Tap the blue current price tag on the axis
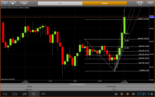This screenshot has width=155, height=97. pyautogui.click(x=152, y=17)
